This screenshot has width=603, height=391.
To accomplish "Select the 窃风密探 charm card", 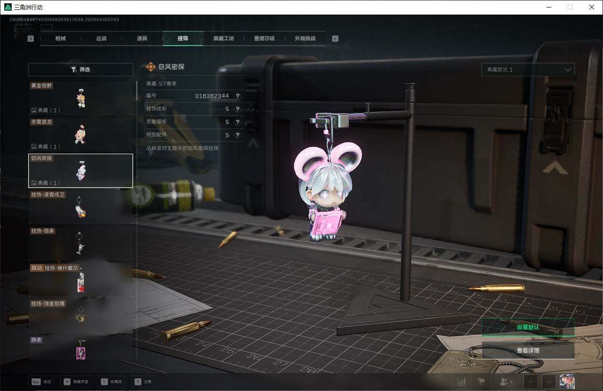I will click(x=81, y=171).
